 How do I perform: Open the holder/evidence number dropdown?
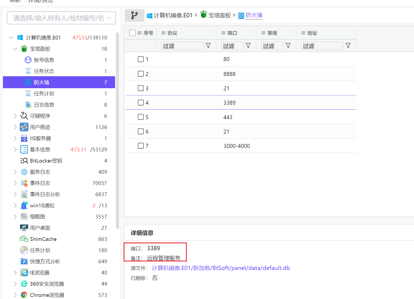(61, 18)
